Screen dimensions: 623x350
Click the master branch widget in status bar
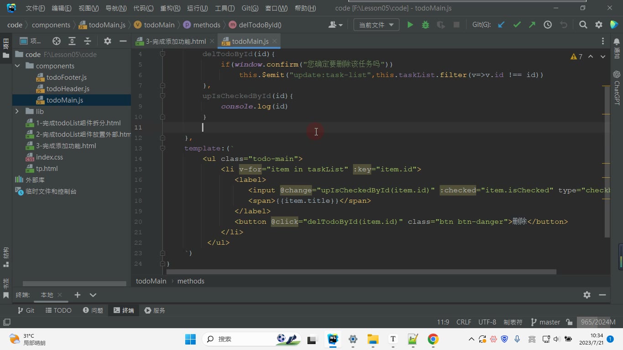(545, 322)
